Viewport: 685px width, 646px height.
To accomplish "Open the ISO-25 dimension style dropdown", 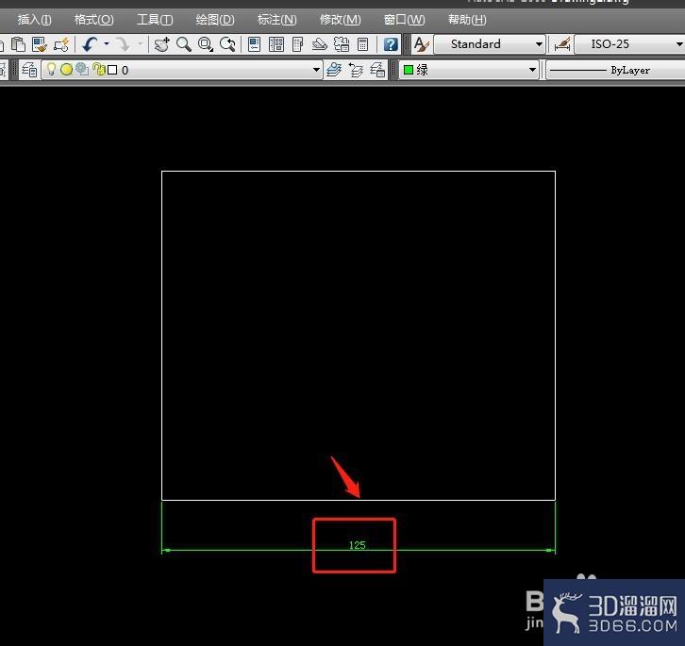I will [679, 44].
